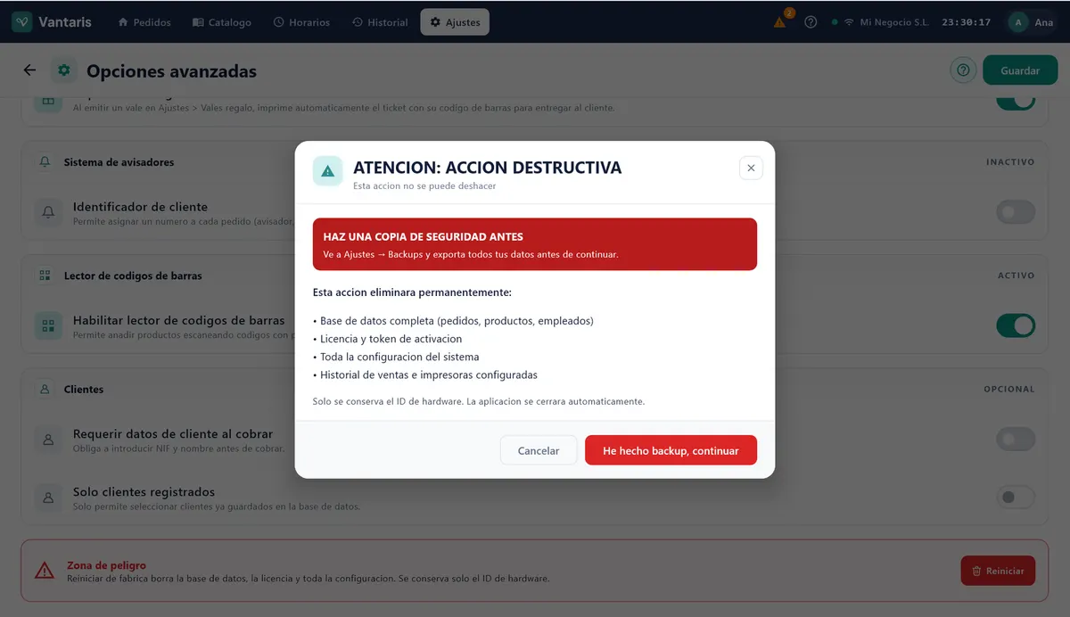Select the Ajustes tab
This screenshot has width=1070, height=617.
tap(455, 22)
